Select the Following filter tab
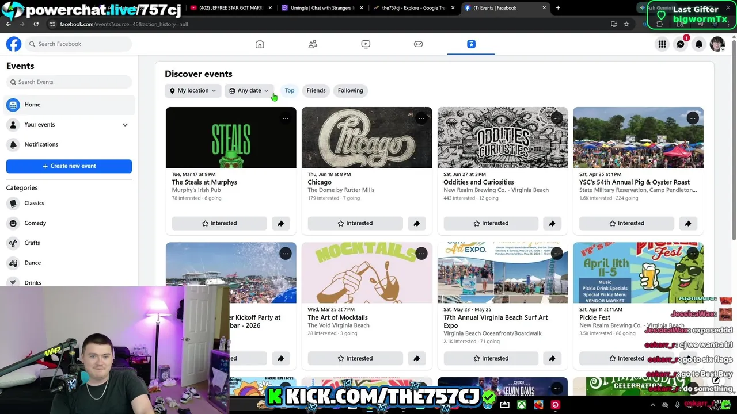 (351, 90)
